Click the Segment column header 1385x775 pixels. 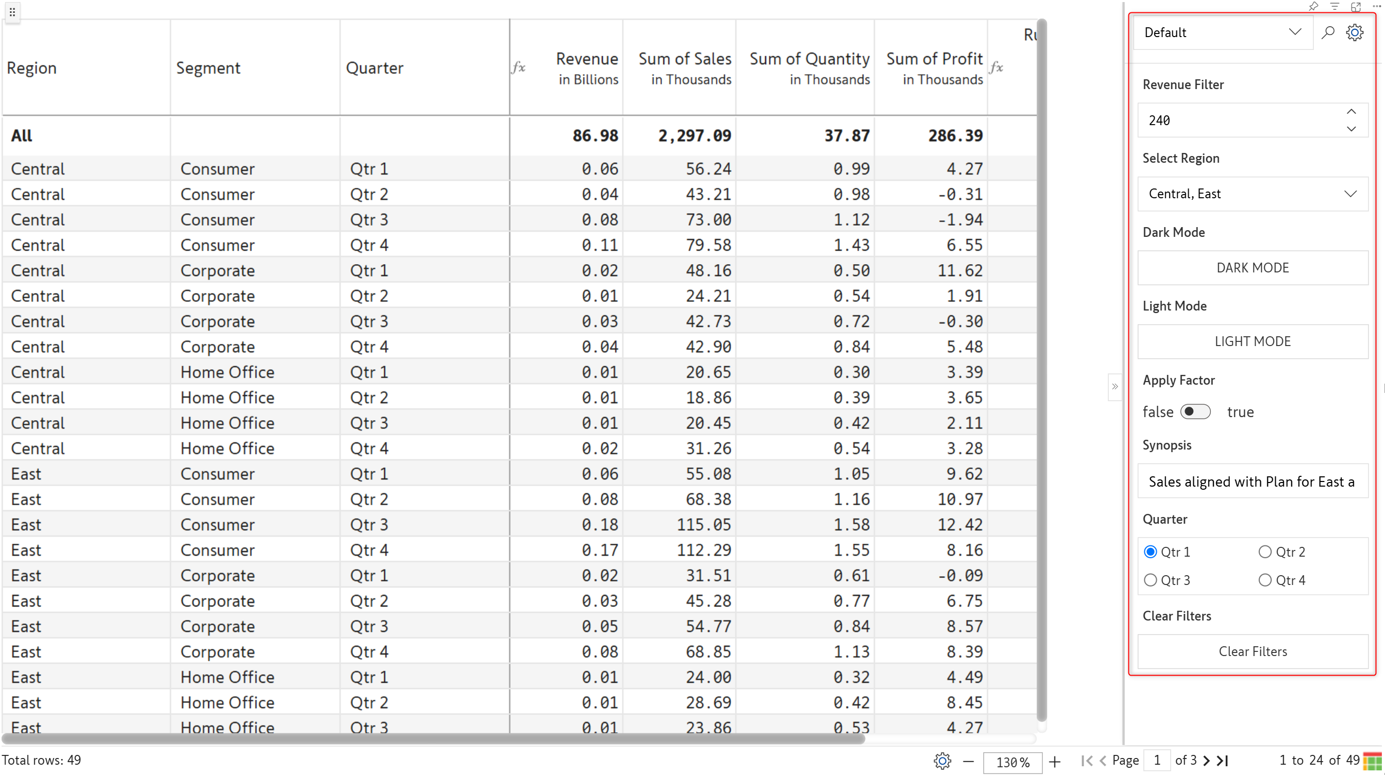click(x=208, y=68)
